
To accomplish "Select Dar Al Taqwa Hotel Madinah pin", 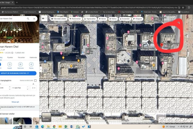I will click(x=119, y=68).
